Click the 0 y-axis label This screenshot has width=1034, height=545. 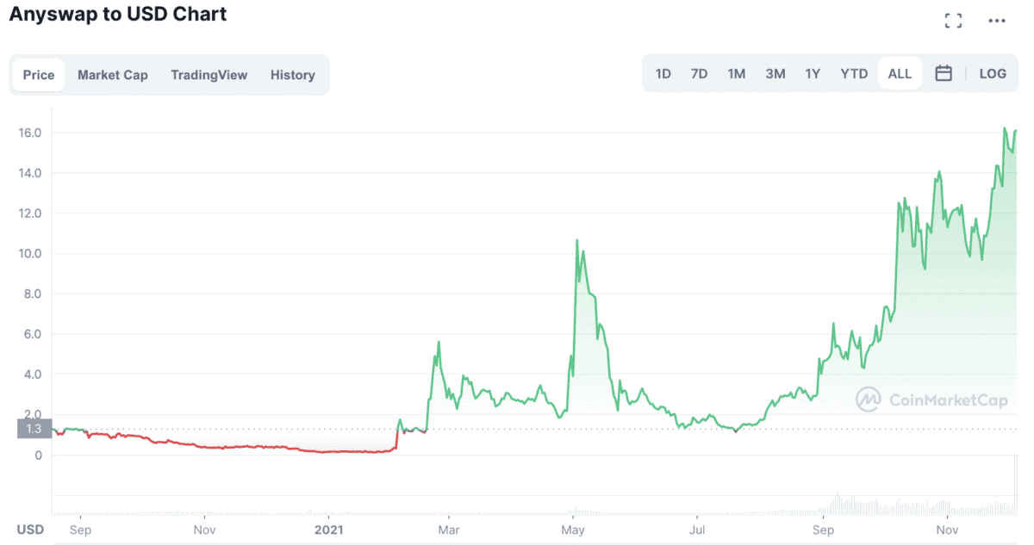pos(38,455)
